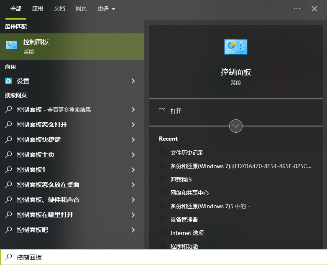Click search icon beside 控制面板主页
The height and width of the screenshot is (265, 327).
tap(8, 154)
